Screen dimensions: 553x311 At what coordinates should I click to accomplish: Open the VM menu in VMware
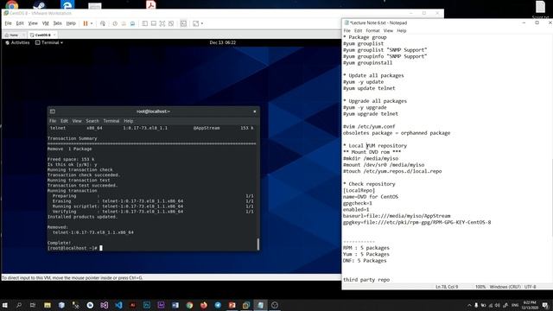click(46, 23)
